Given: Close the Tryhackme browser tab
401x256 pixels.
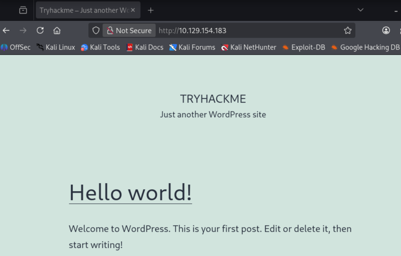Looking at the screenshot, I should click(x=133, y=10).
